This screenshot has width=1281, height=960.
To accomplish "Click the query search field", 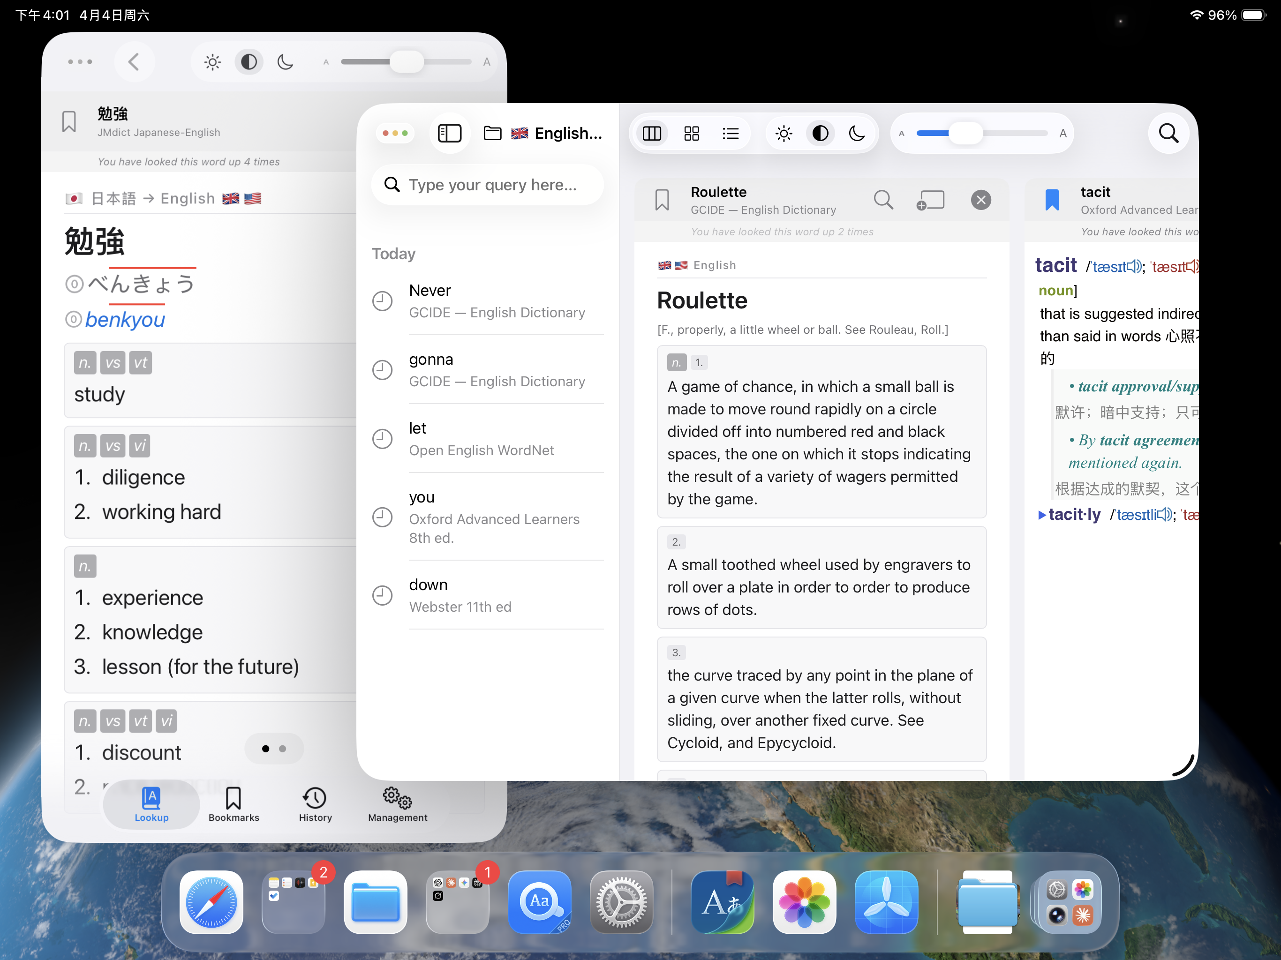I will 492,185.
